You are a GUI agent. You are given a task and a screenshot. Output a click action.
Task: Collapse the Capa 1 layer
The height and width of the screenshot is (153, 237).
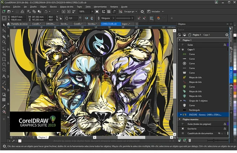tap(180, 50)
